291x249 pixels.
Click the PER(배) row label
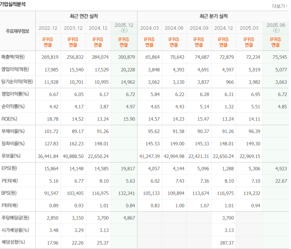(10, 181)
